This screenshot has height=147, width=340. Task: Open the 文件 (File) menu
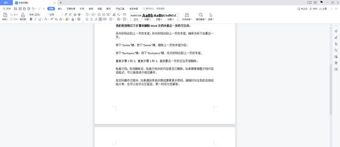tap(7, 9)
